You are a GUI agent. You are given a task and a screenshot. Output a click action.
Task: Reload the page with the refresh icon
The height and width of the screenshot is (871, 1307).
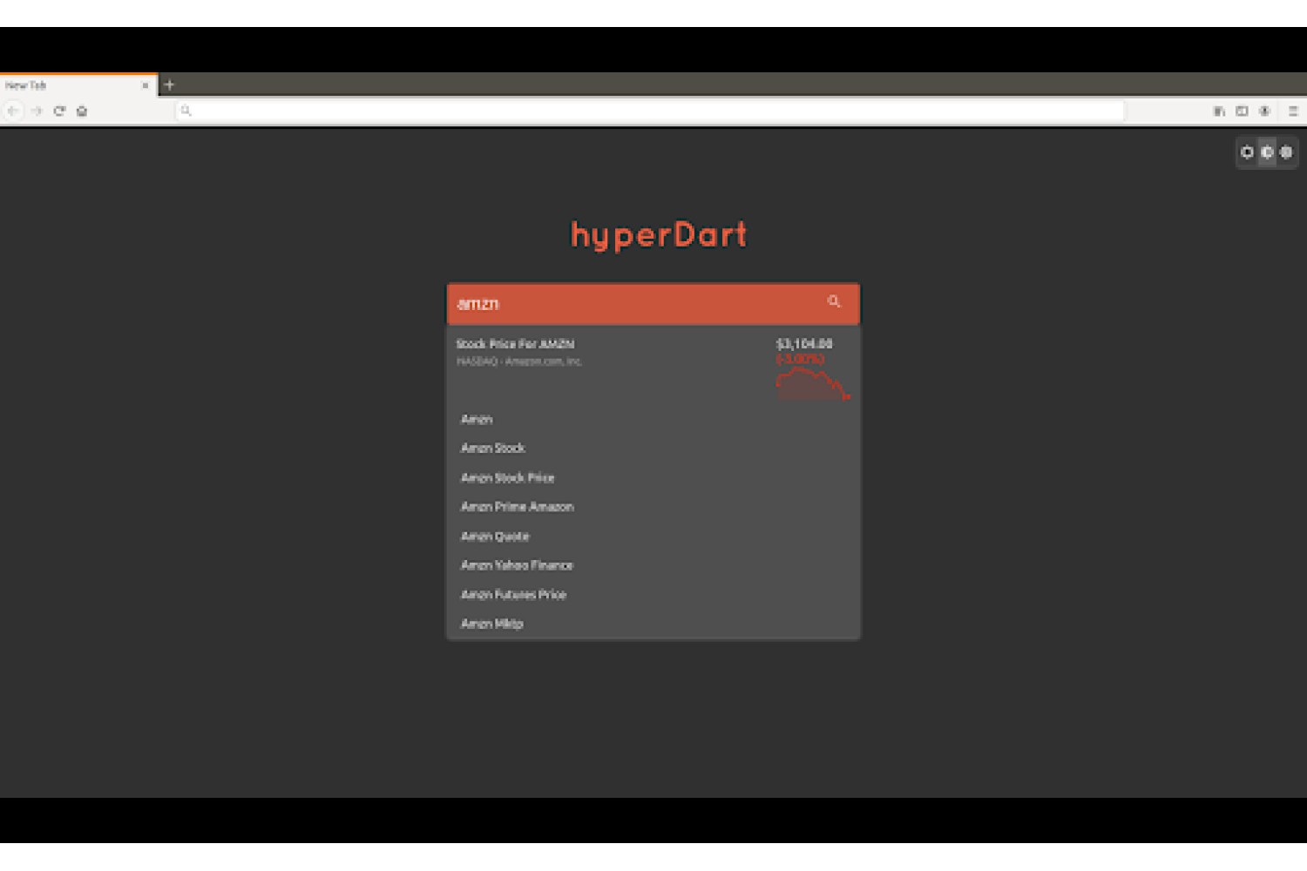(x=59, y=111)
